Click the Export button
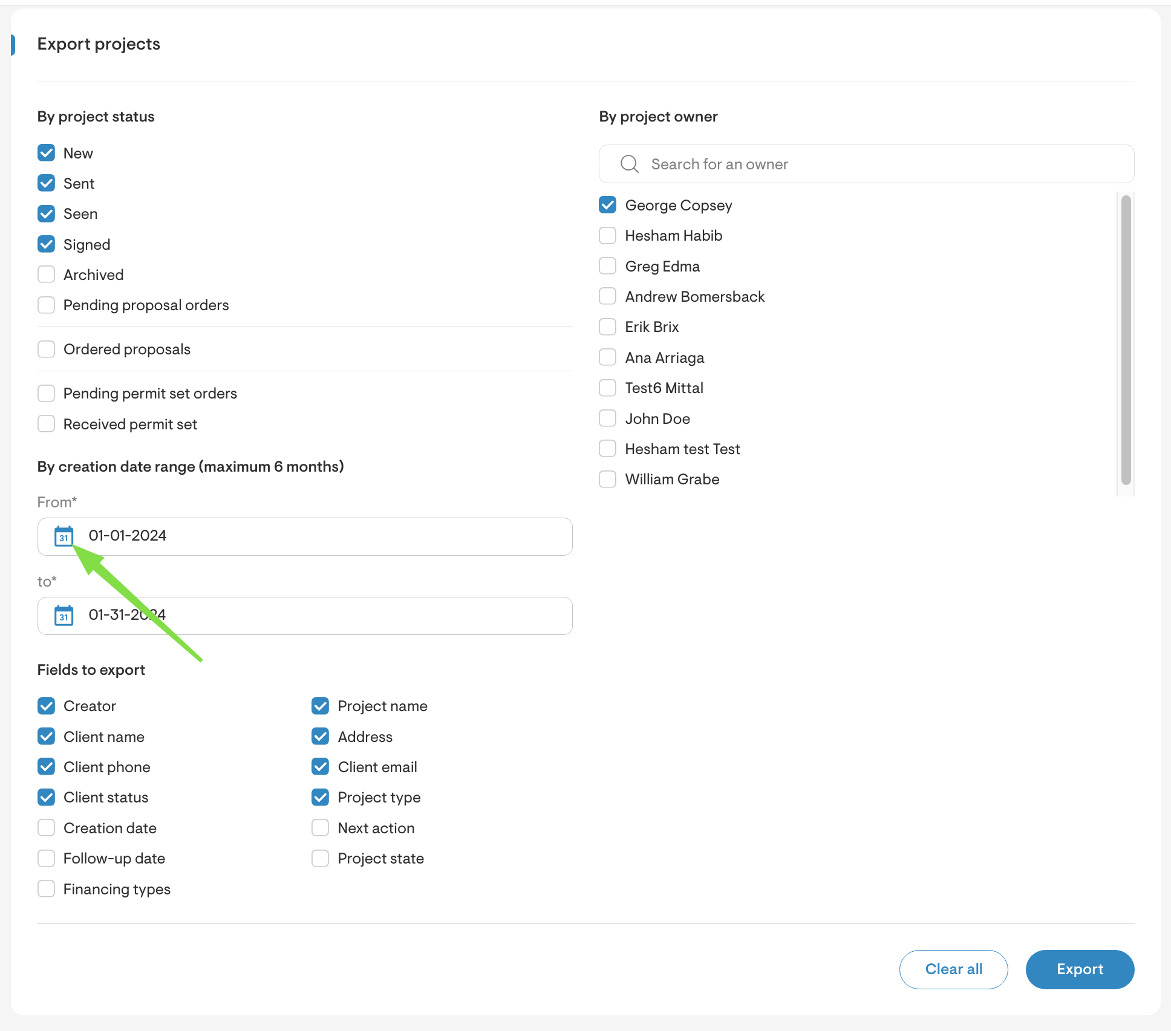 click(x=1080, y=969)
